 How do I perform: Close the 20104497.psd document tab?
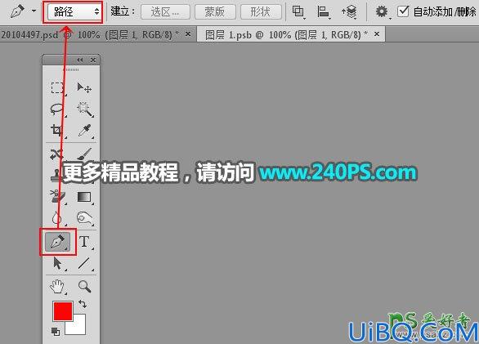tap(188, 34)
